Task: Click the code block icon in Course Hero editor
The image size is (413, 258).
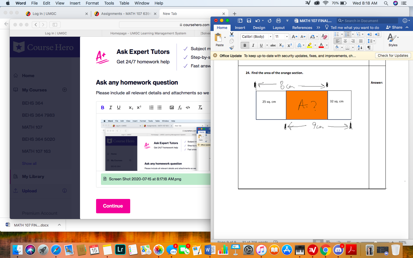Action: point(188,107)
